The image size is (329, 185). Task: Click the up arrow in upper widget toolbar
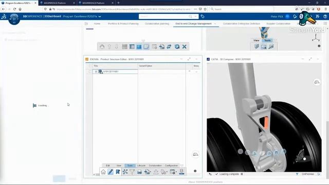[109, 47]
